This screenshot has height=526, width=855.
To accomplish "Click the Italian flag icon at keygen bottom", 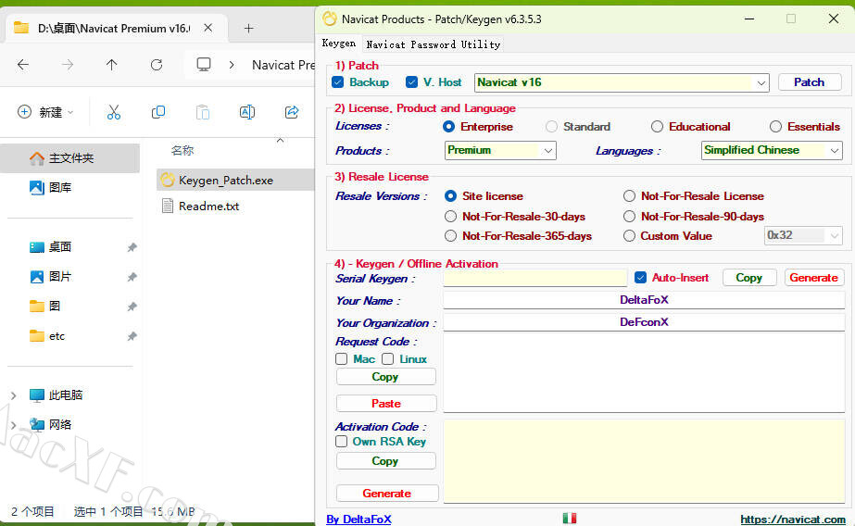I will [x=570, y=518].
